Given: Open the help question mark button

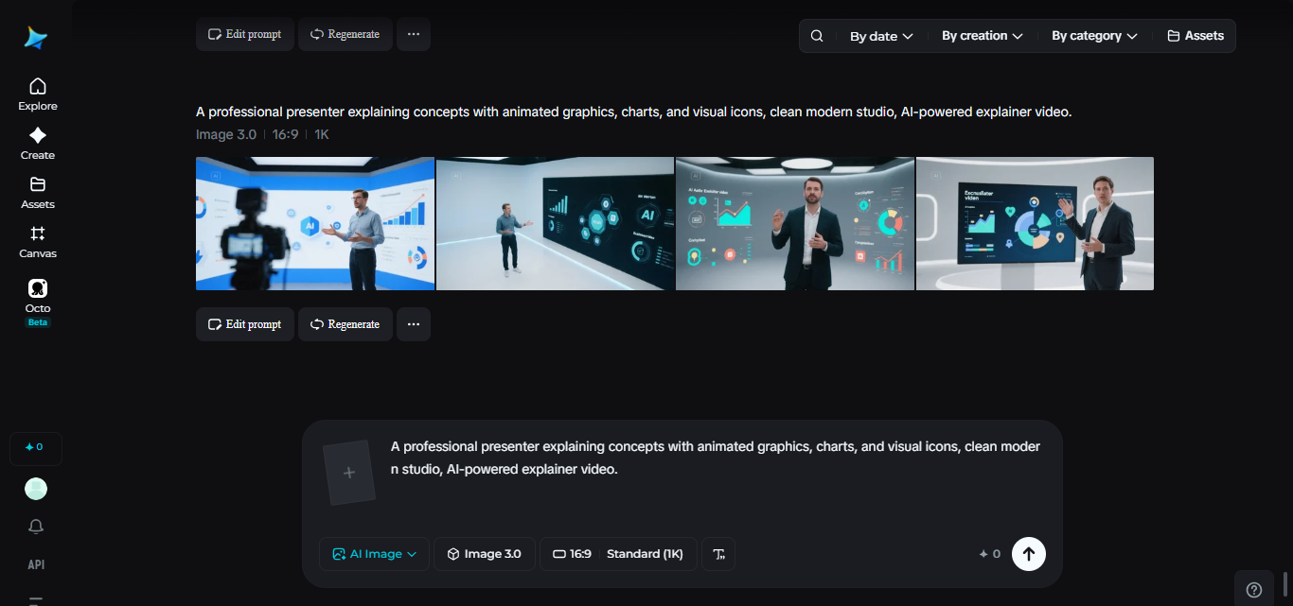Looking at the screenshot, I should [1254, 589].
